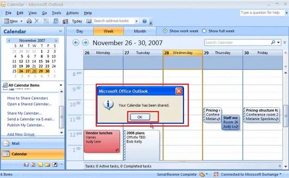Click OK in the Outlook dialog
Viewport: 289px width, 178px height.
[140, 117]
